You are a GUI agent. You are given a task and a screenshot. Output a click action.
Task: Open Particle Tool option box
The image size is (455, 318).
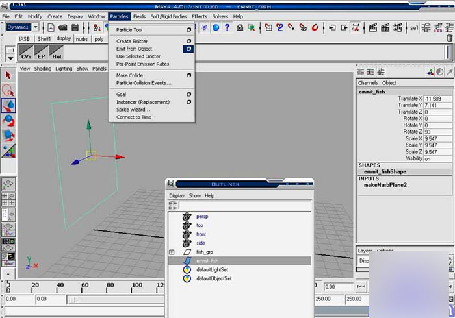click(189, 30)
